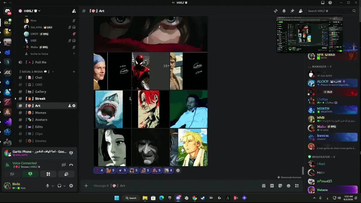The width and height of the screenshot is (361, 203).
Task: Open the Avatars channel
Action: (x=47, y=120)
